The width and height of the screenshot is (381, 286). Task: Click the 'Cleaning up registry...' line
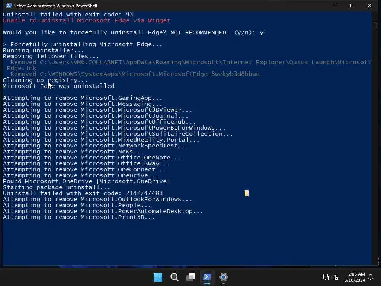point(45,80)
